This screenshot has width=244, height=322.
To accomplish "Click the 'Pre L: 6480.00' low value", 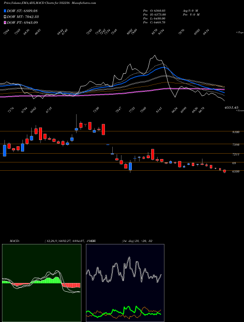I will [x=154, y=19].
